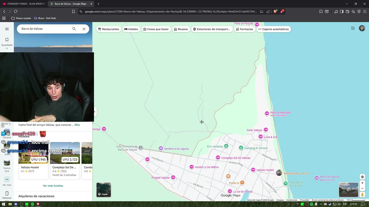Viewport: 369px width, 207px height.
Task: Filter map by Hoteles
Action: click(131, 29)
